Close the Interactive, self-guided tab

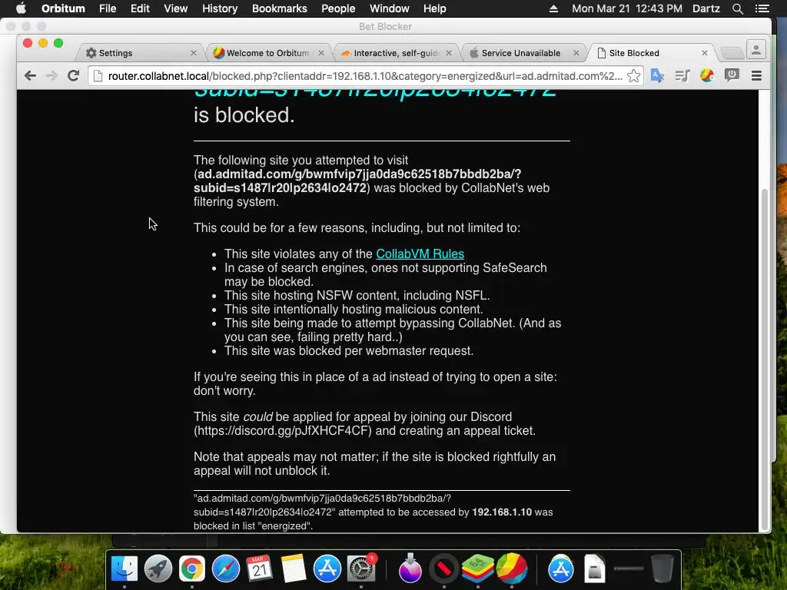[448, 53]
